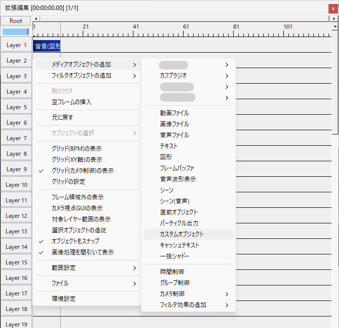Add a シーン(音声) object

pyautogui.click(x=189, y=201)
